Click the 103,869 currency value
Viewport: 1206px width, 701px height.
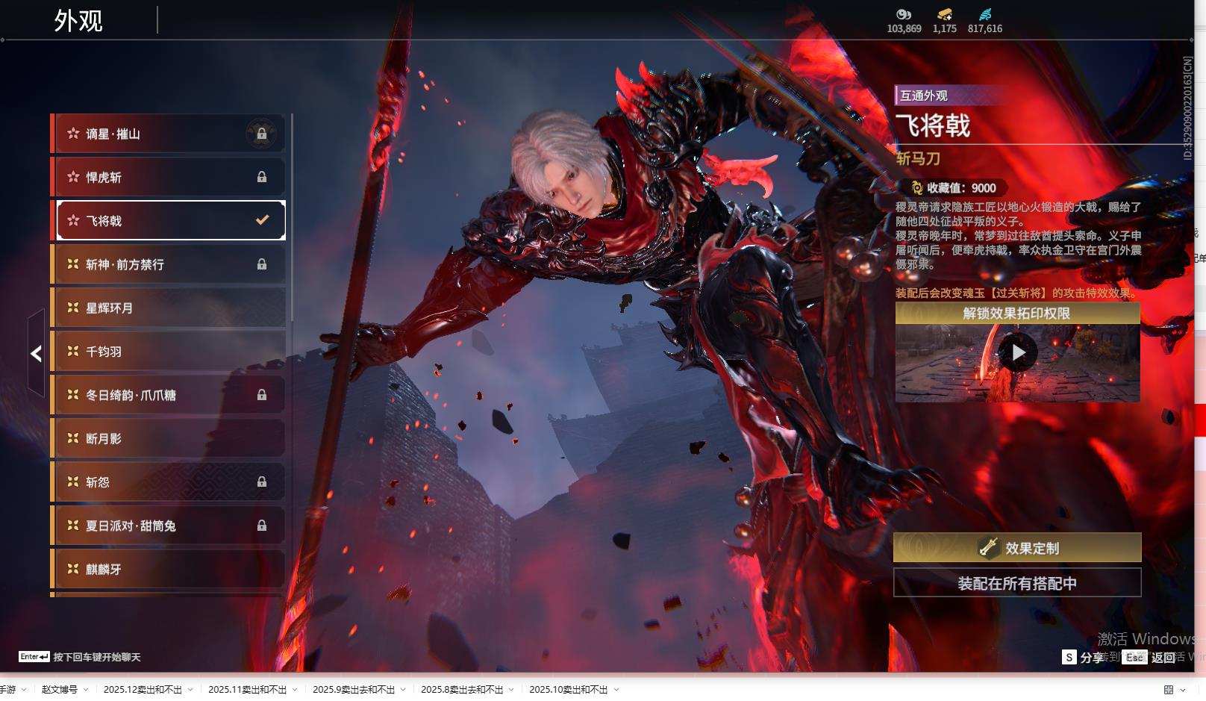pos(904,28)
